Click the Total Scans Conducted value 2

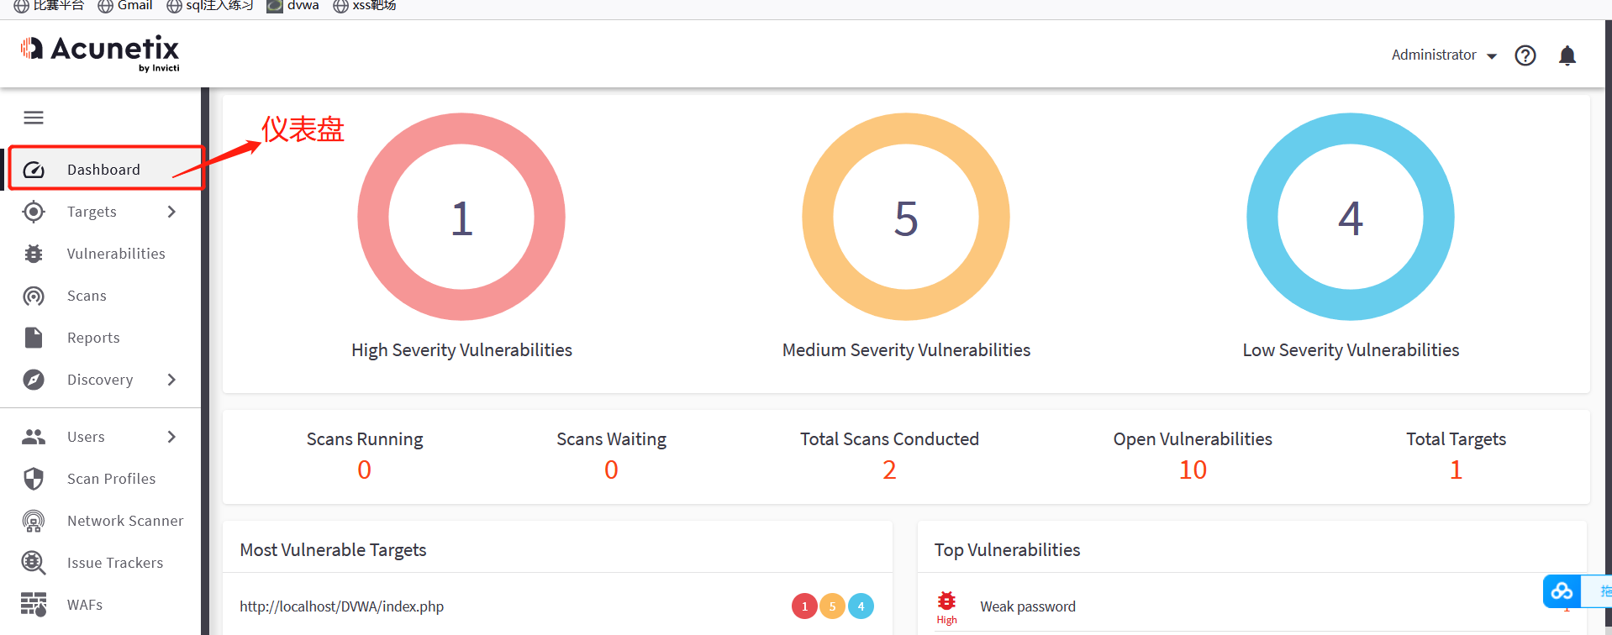(x=889, y=470)
